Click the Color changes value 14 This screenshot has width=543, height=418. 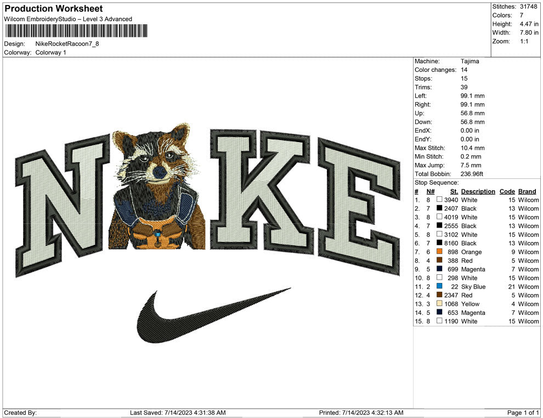coord(463,70)
